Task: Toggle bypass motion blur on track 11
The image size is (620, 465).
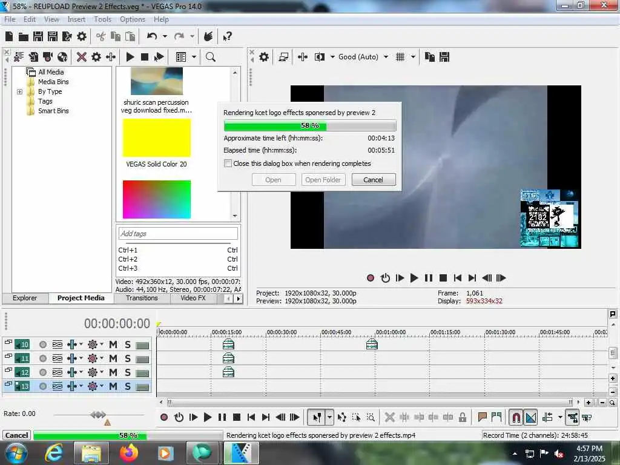Action: [x=58, y=358]
